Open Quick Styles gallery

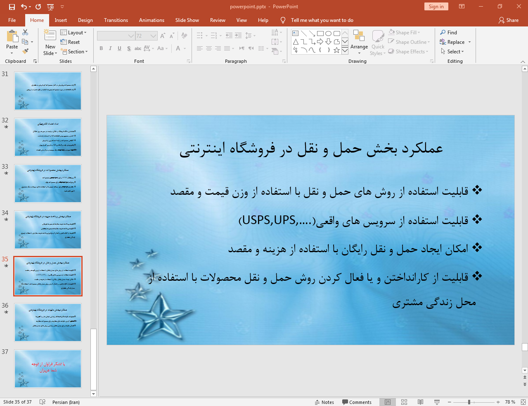(378, 43)
